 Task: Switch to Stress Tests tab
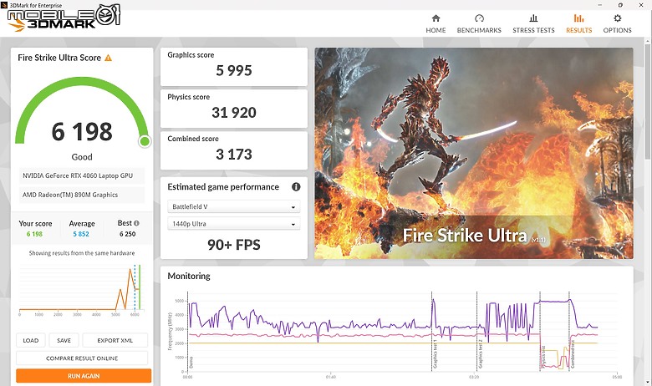(533, 24)
